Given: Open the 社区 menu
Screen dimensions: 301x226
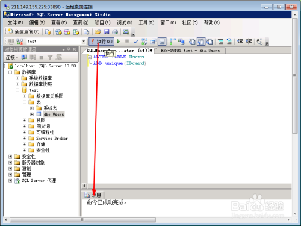Looking at the screenshot, I should click(x=190, y=23).
